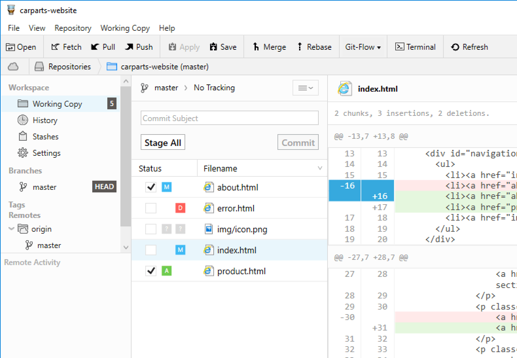Unstage about.html via its checkbox

(x=151, y=187)
